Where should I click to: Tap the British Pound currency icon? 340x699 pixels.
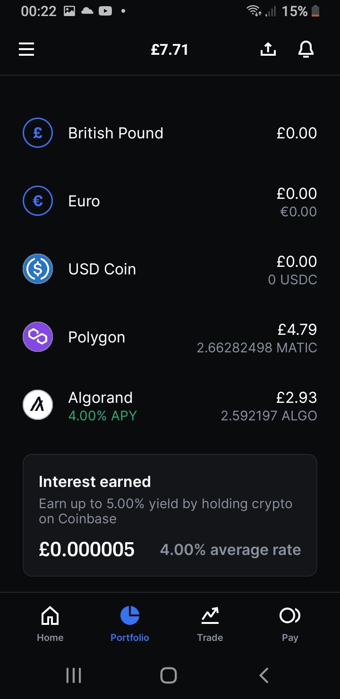point(38,133)
